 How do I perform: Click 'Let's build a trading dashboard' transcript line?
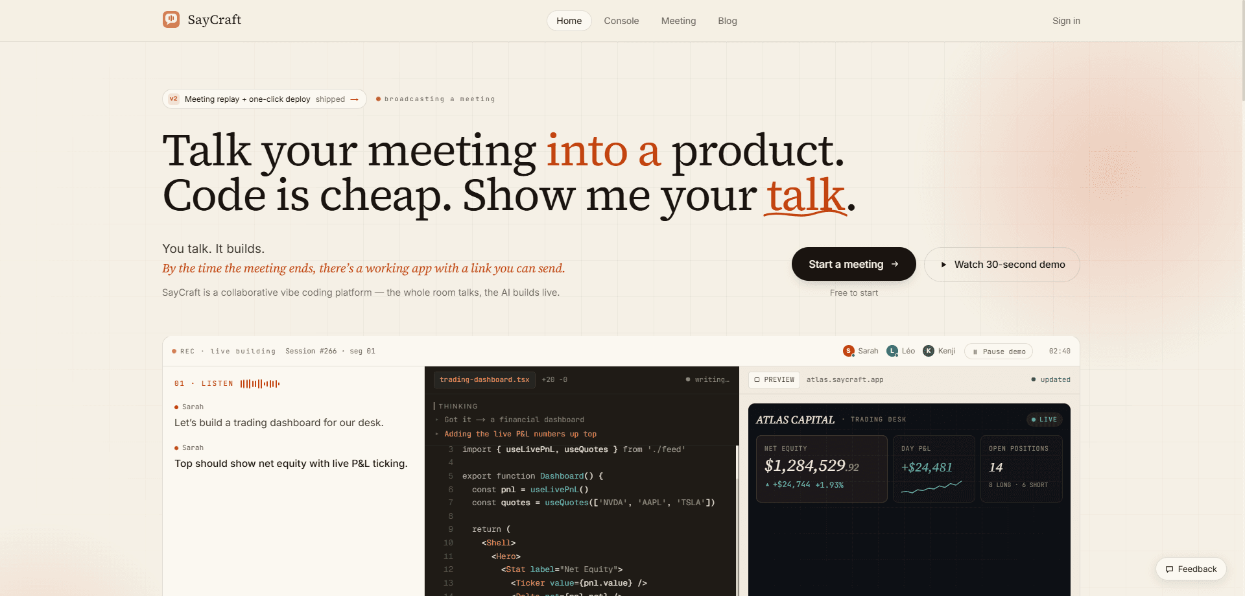(279, 423)
